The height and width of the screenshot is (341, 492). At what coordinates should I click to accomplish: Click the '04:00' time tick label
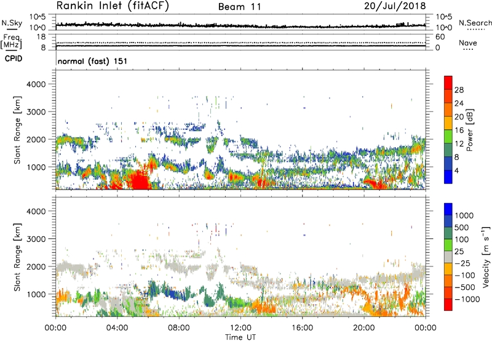click(117, 328)
